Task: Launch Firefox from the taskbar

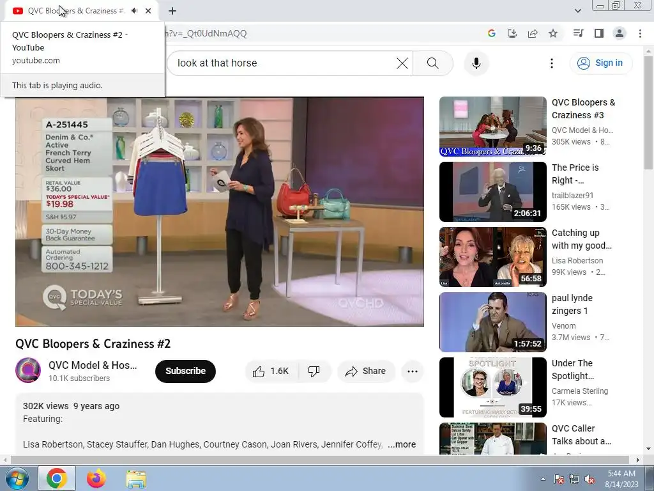Action: [x=96, y=478]
